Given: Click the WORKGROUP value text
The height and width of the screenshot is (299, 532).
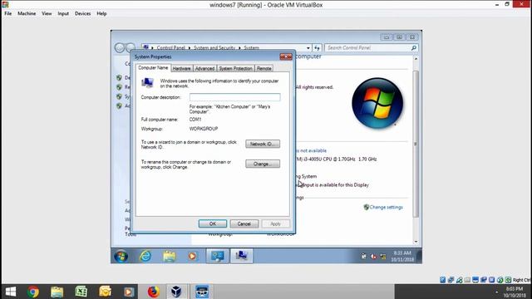Looking at the screenshot, I should coord(204,129).
